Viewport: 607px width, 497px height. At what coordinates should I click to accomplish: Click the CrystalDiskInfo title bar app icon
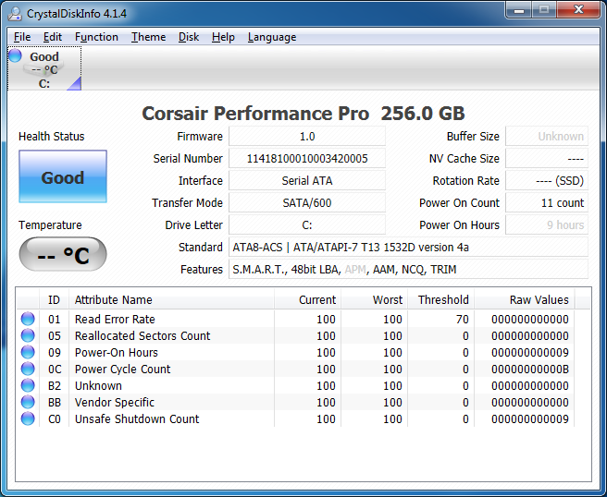point(15,14)
